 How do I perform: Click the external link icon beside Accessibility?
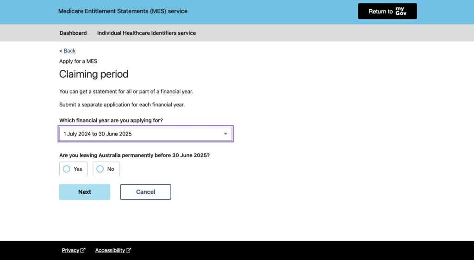(x=129, y=250)
